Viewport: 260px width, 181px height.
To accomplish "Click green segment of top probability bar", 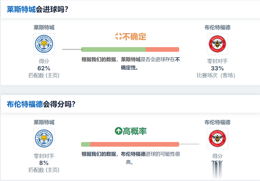I will pos(113,50).
